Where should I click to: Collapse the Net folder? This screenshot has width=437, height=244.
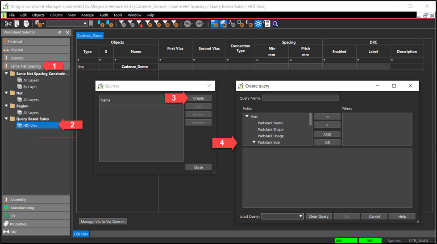tap(6, 93)
